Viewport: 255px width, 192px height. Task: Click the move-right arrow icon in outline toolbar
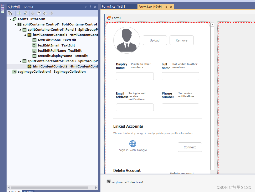51,13
